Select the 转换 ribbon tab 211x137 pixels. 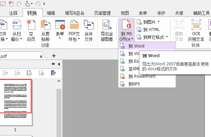point(32,13)
